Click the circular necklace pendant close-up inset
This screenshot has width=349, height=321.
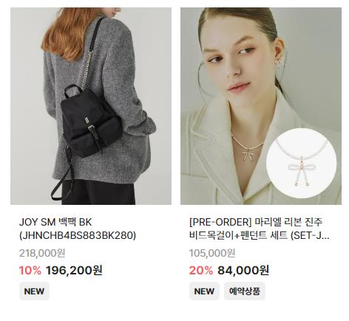pos(302,163)
